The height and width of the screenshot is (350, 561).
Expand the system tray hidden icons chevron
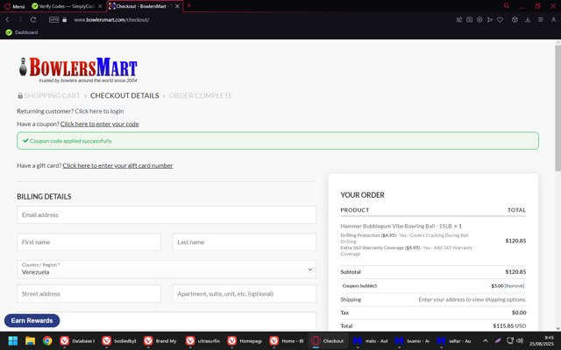[x=485, y=340]
